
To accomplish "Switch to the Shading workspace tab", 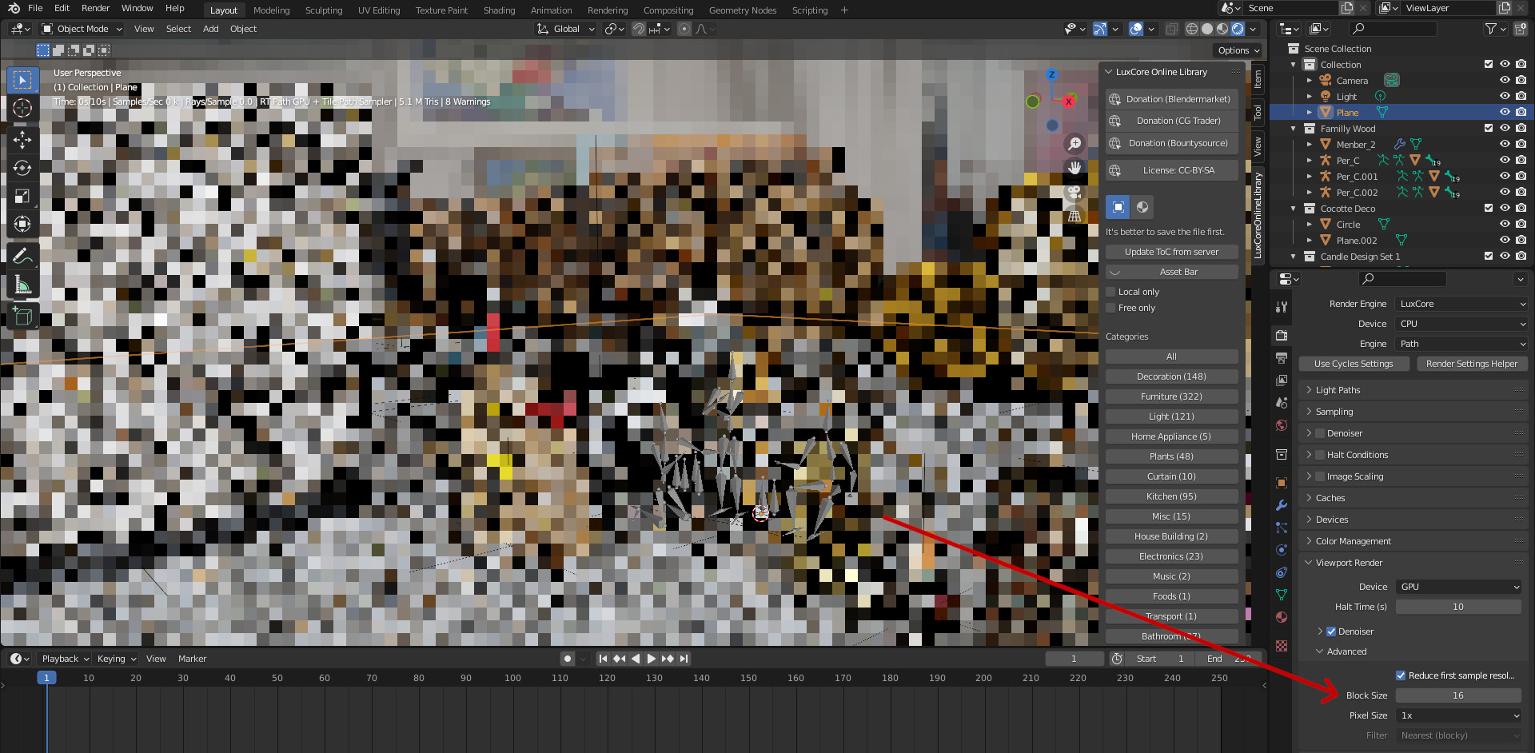I will pos(499,10).
